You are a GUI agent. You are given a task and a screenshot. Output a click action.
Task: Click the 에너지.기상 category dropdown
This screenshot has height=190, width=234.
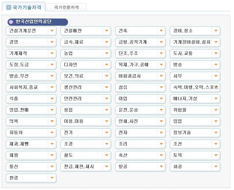tap(195, 99)
